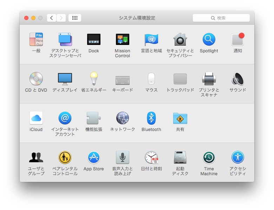Viewport: 274px width, 210px height.
Task: Open 音声入力と読み上げ microphone icon
Action: click(x=123, y=157)
